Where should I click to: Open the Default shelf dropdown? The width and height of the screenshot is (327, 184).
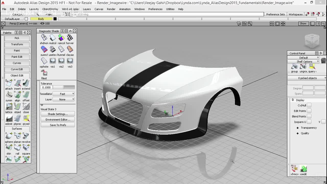coord(304,58)
